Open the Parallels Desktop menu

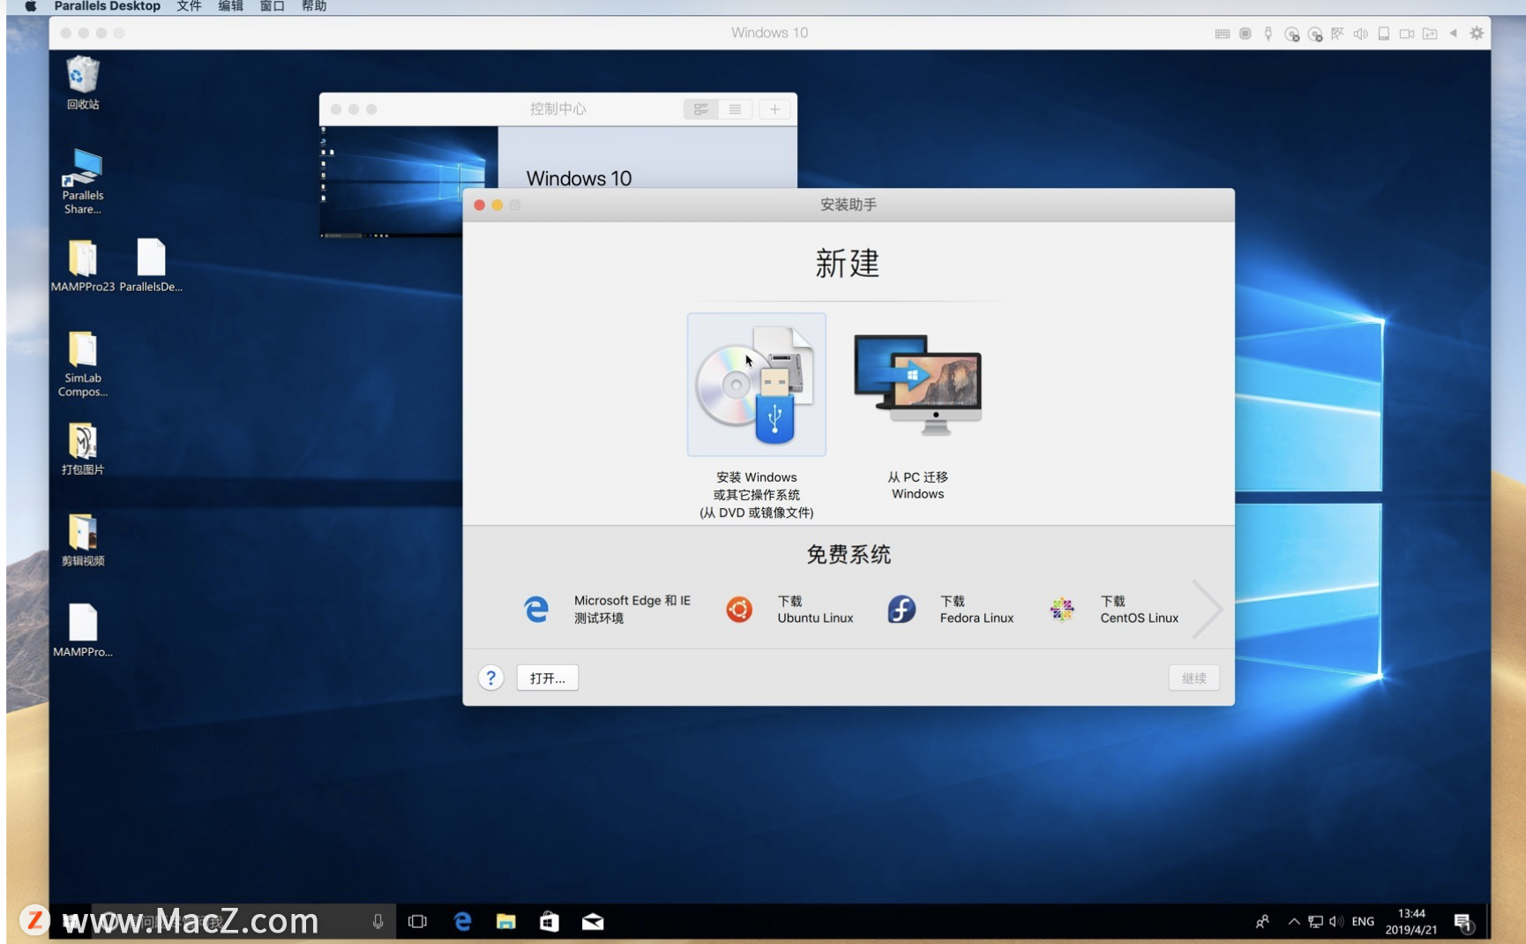107,6
